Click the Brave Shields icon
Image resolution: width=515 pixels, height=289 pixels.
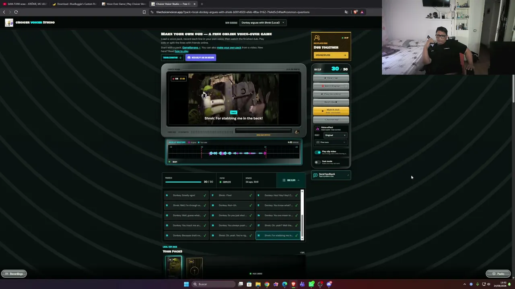355,12
